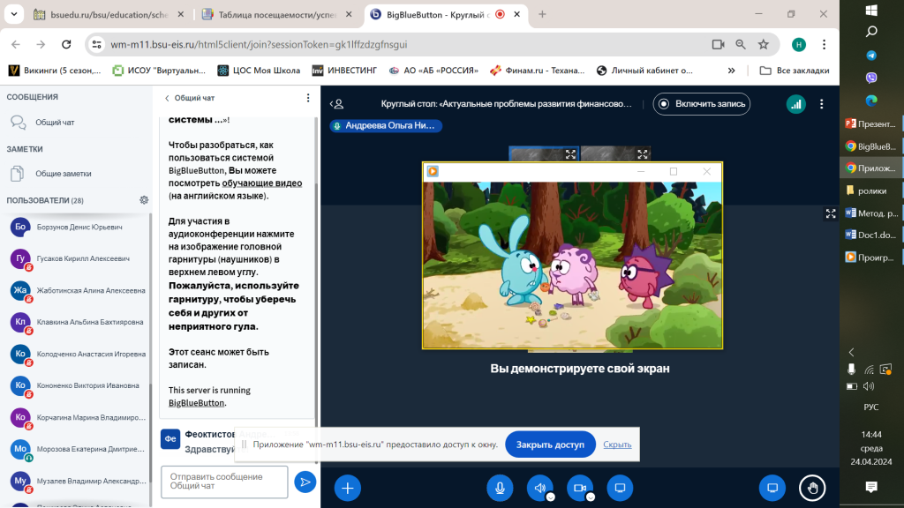Toggle audio speaker button
The width and height of the screenshot is (904, 508).
(x=539, y=488)
